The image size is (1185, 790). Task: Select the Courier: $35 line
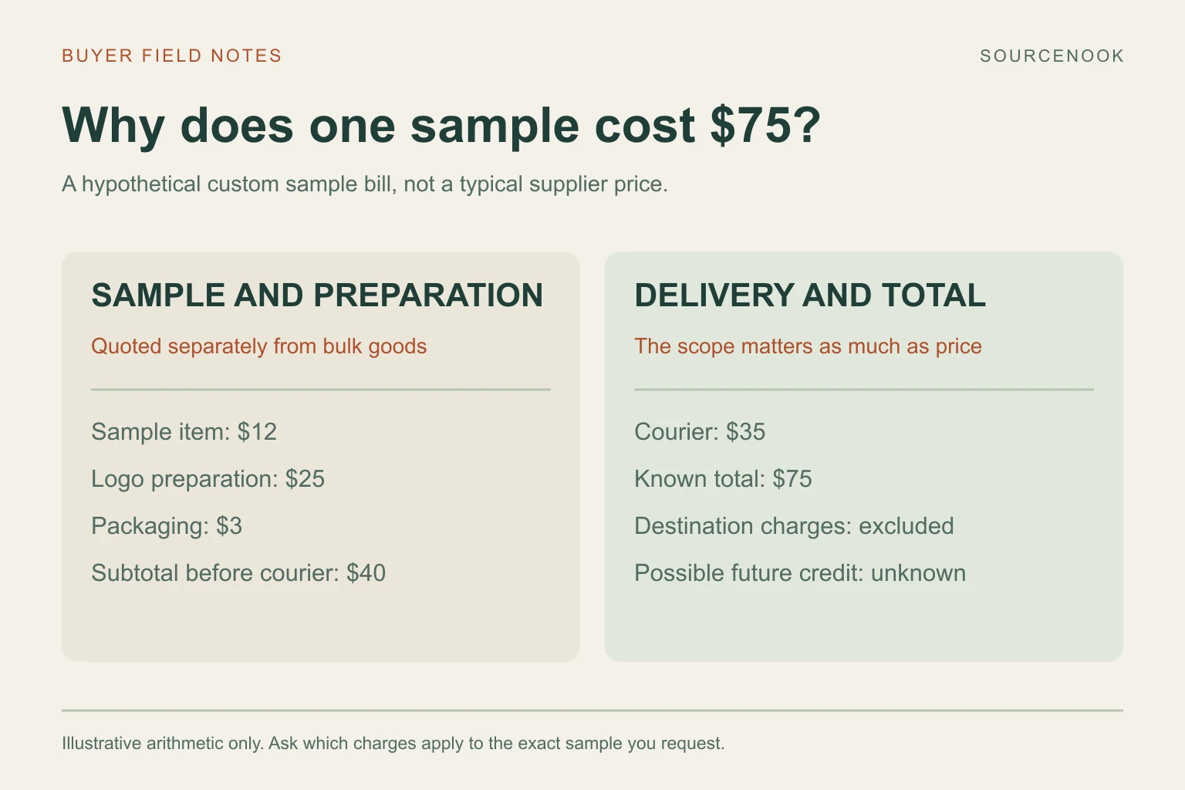pos(700,432)
